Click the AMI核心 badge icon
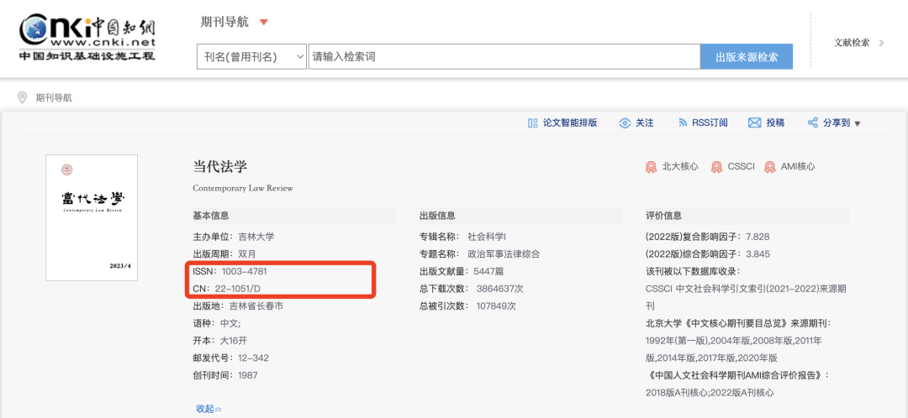 769,167
